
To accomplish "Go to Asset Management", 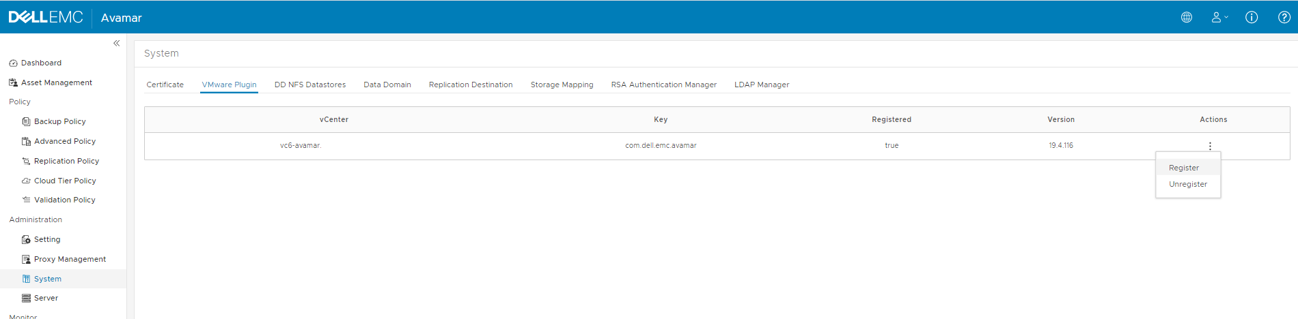I will click(56, 82).
